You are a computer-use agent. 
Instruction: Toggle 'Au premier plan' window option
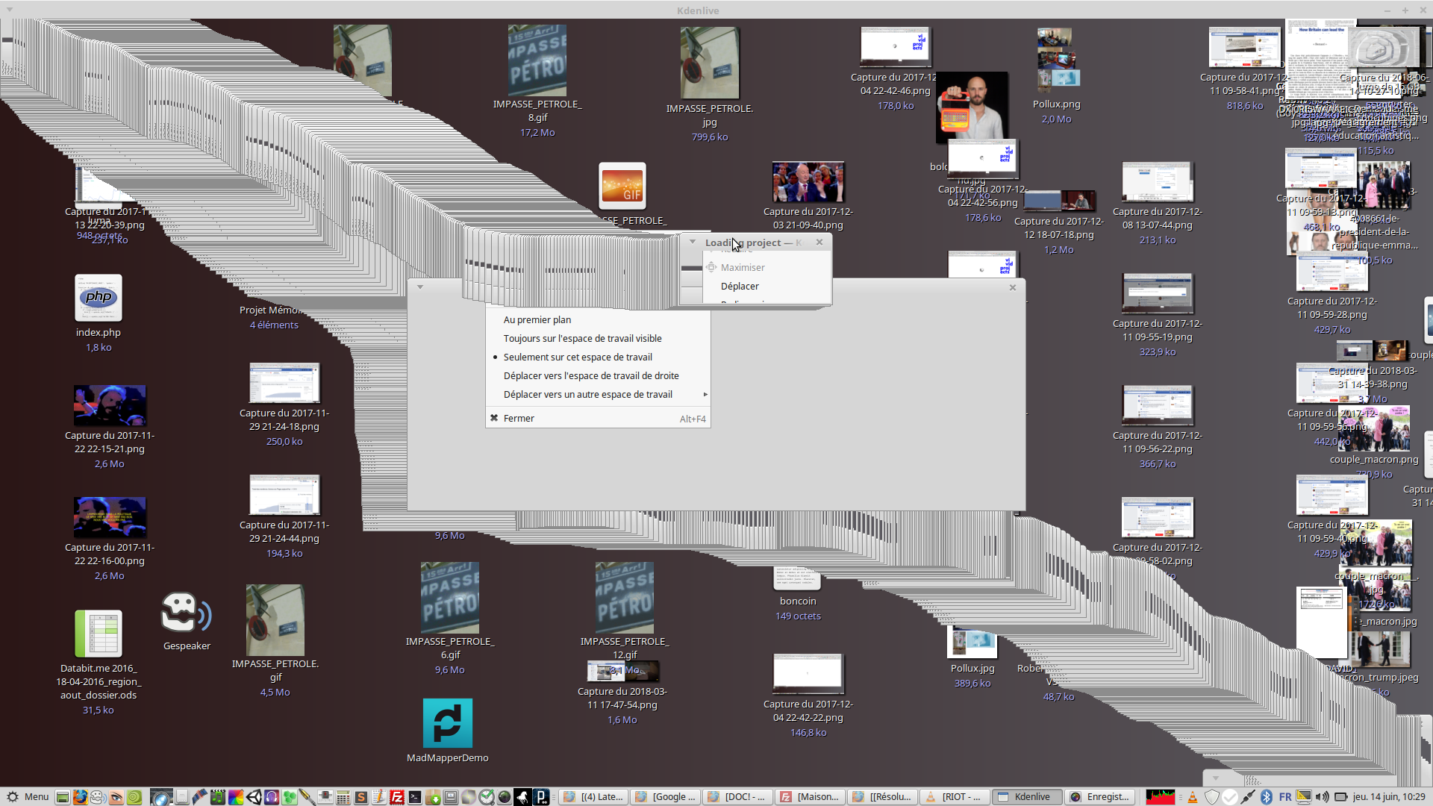click(537, 320)
